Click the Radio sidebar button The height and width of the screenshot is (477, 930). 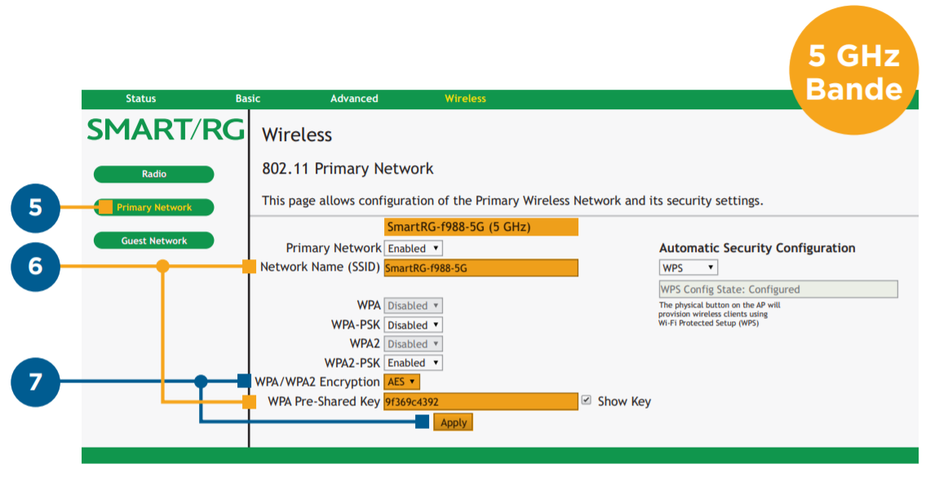153,174
